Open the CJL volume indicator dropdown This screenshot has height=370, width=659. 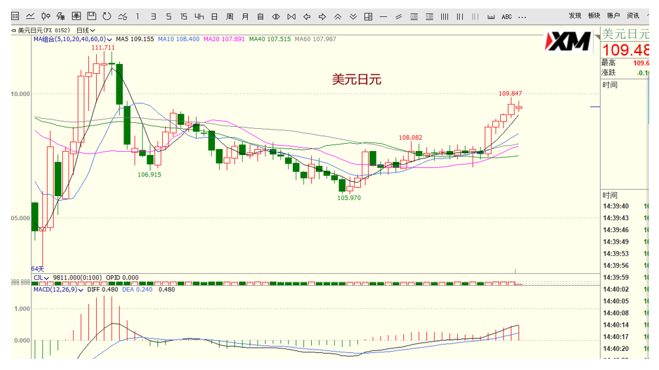pyautogui.click(x=41, y=277)
